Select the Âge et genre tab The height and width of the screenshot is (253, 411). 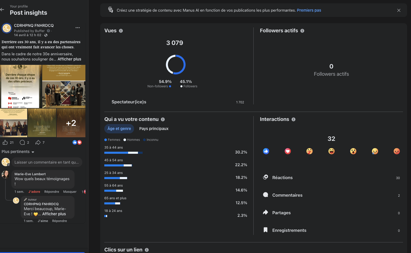[x=119, y=129]
